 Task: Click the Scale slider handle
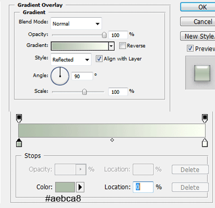pos(84,92)
